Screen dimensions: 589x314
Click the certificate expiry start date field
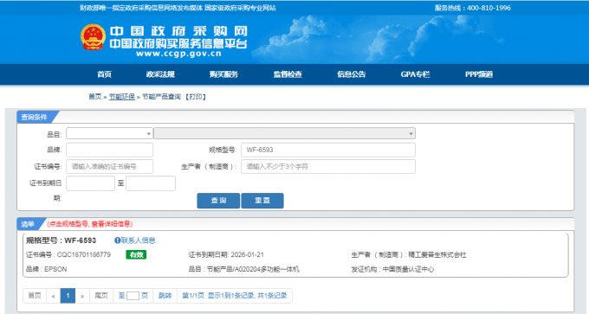(x=90, y=183)
